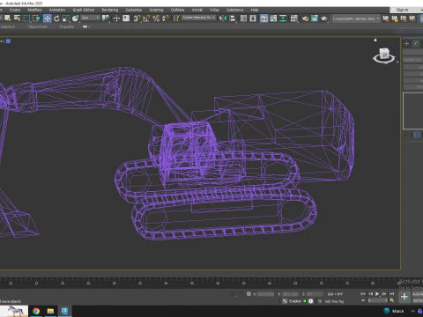Toggle 3D Snaps
This screenshot has width=423, height=317.
tap(137, 18)
